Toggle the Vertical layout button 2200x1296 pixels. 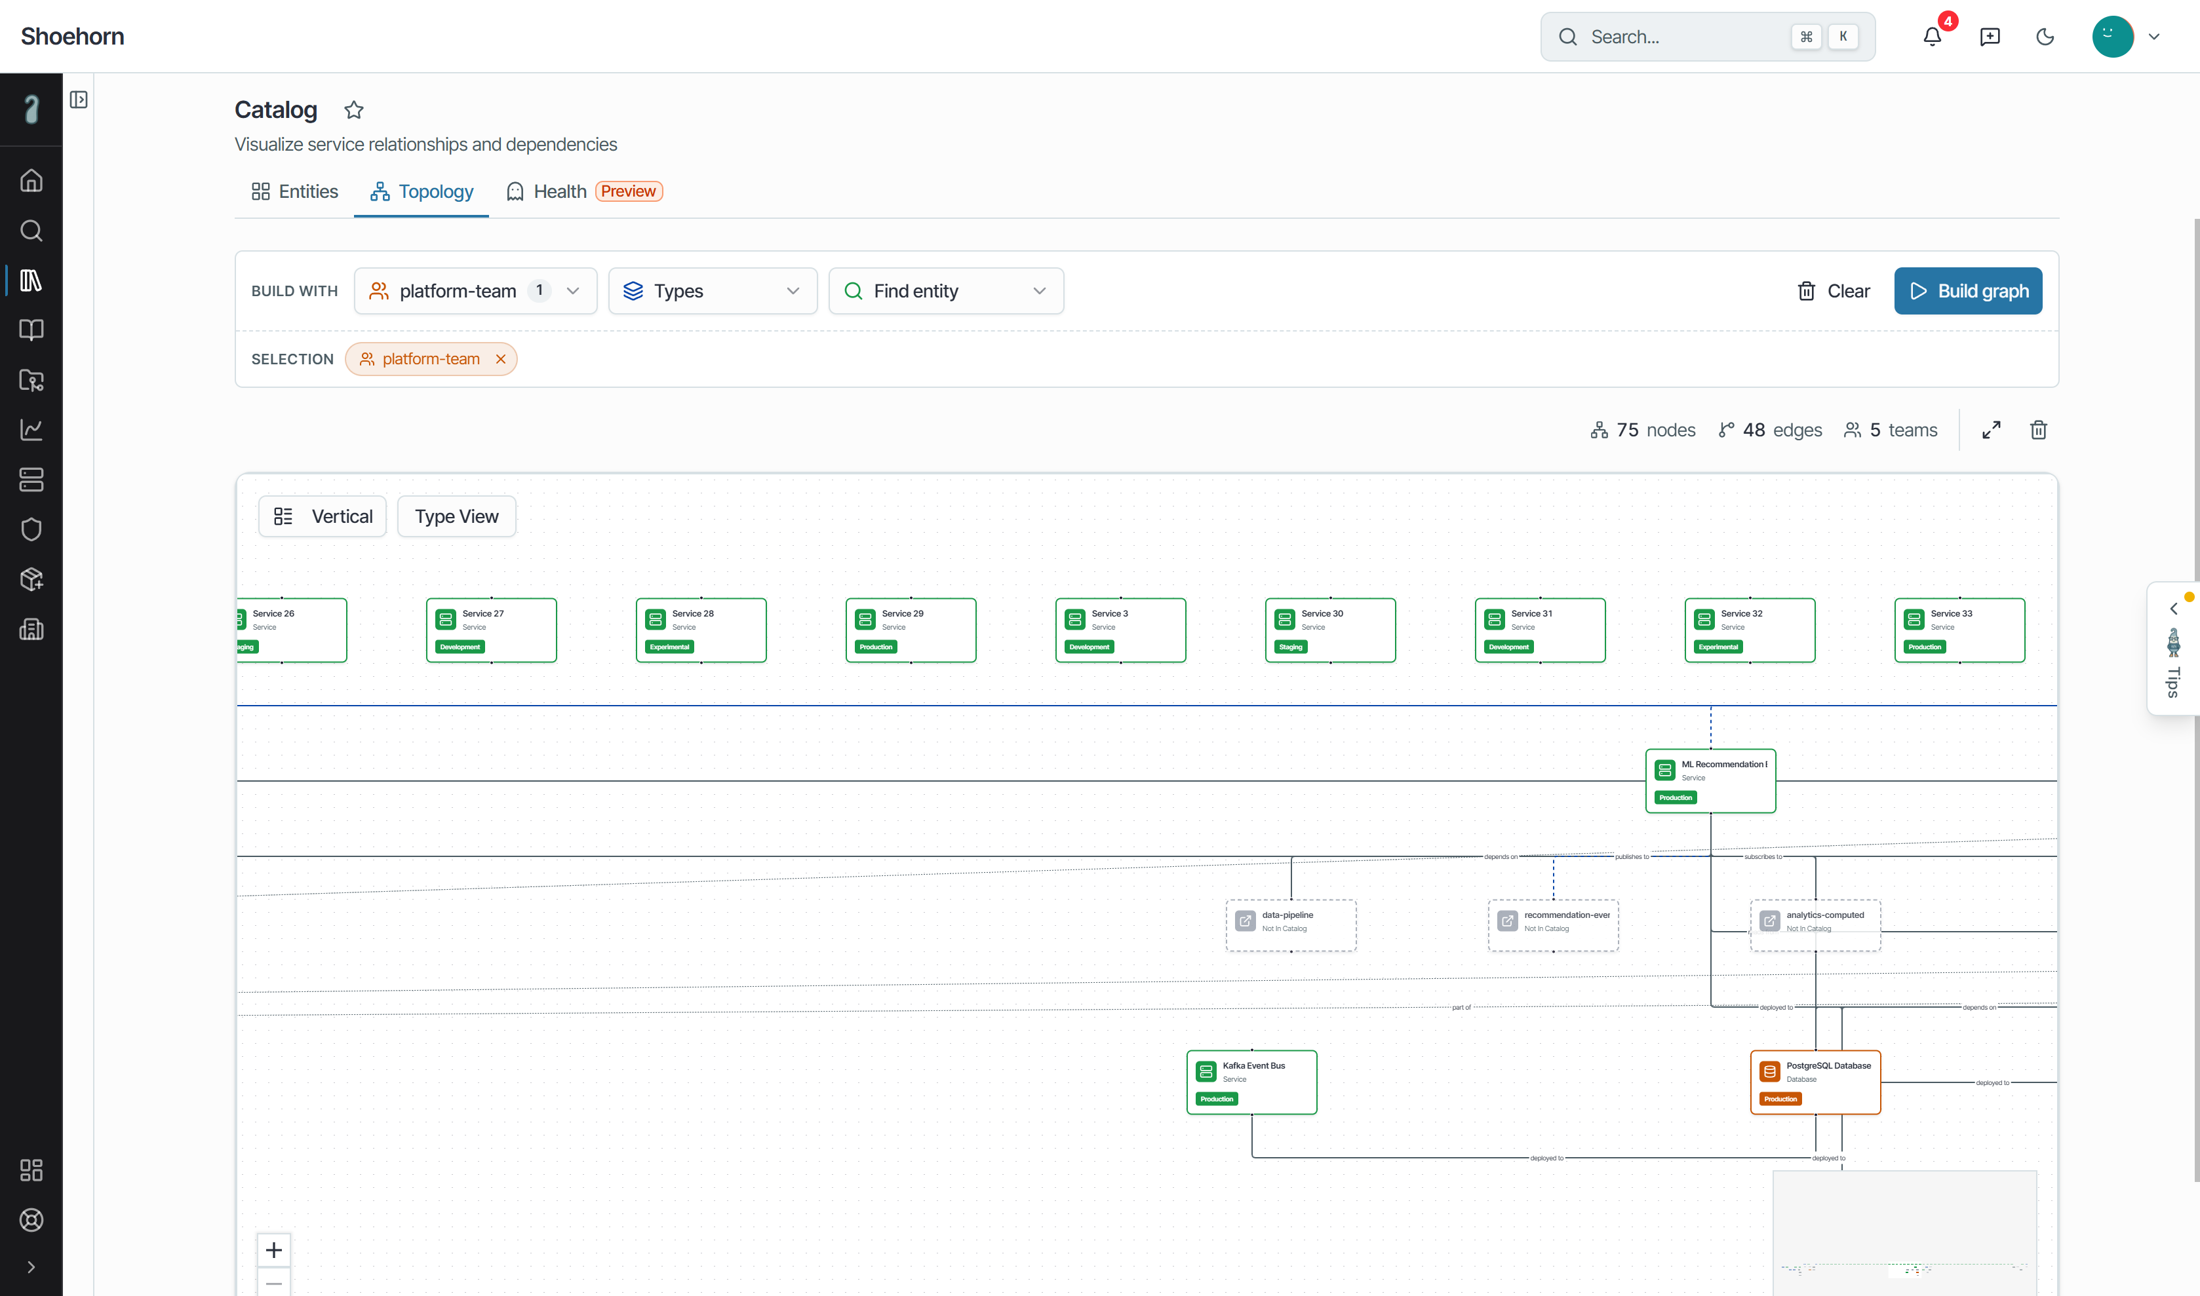(x=323, y=516)
